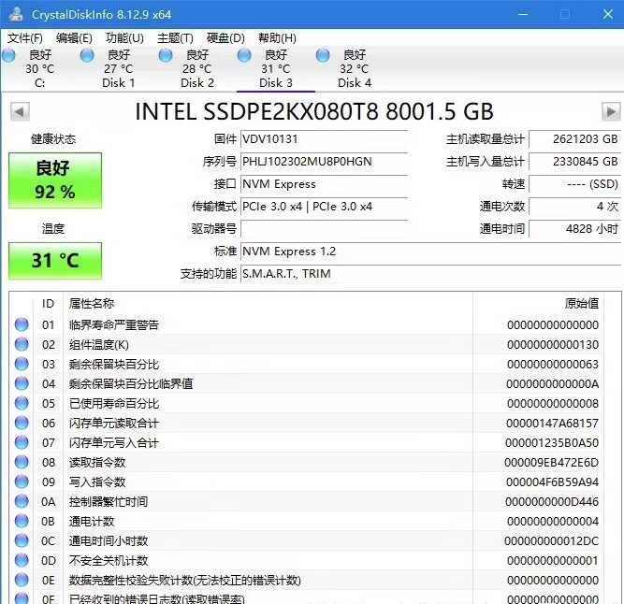
Task: Go to previous disk with left arrow
Action: tap(20, 111)
